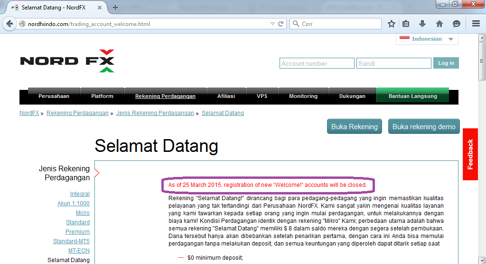Close the Selamat Datang - NordFX tab

100,8
